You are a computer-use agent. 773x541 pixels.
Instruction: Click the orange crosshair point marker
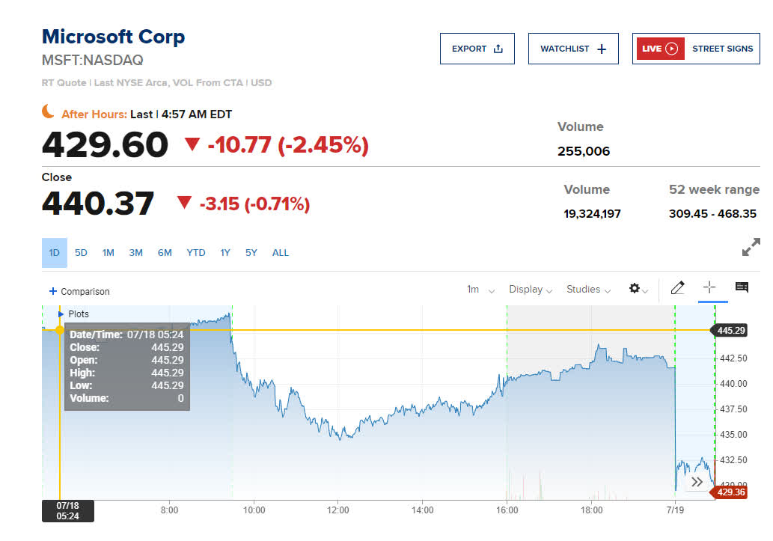point(60,330)
